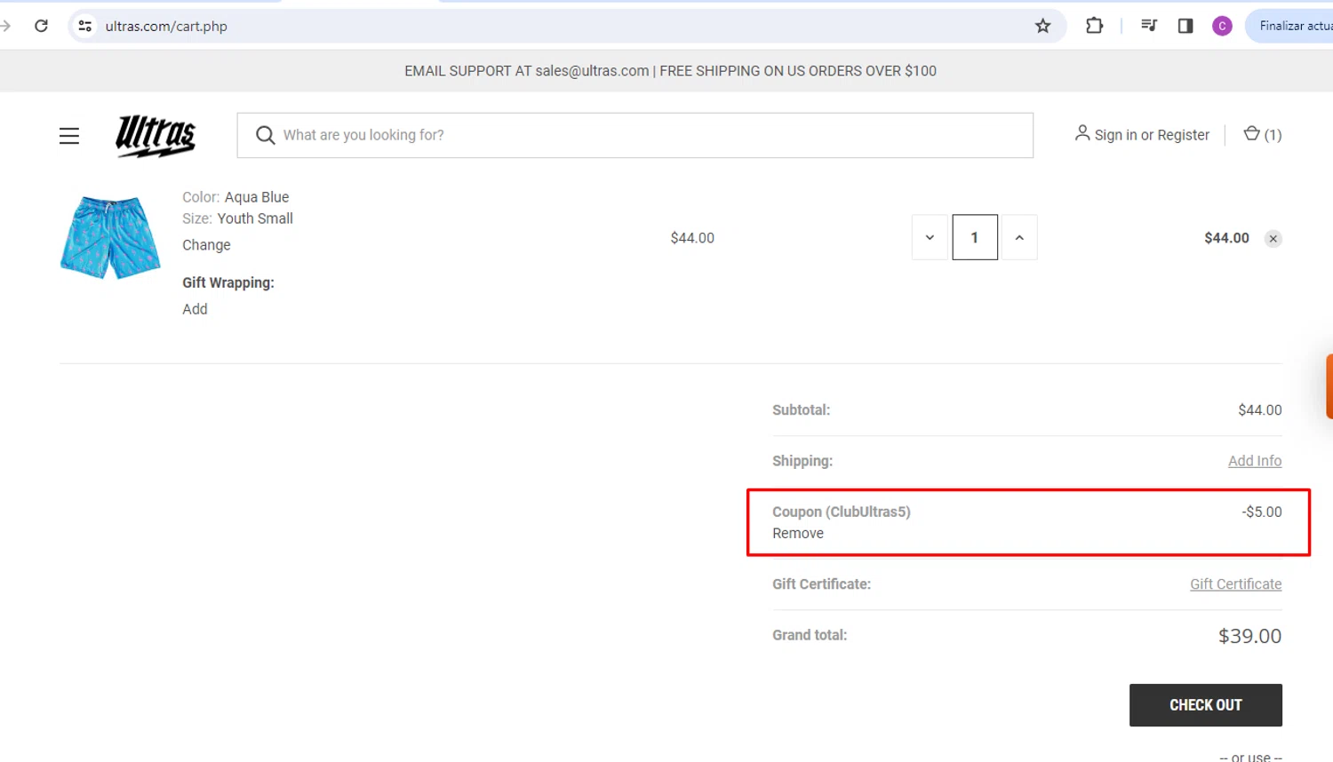The height and width of the screenshot is (762, 1333).
Task: Click the orange side tab at right edge
Action: (1329, 386)
